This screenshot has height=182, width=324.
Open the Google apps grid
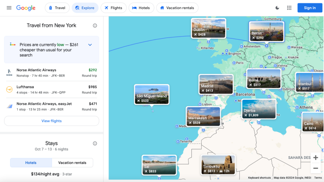coord(289,8)
